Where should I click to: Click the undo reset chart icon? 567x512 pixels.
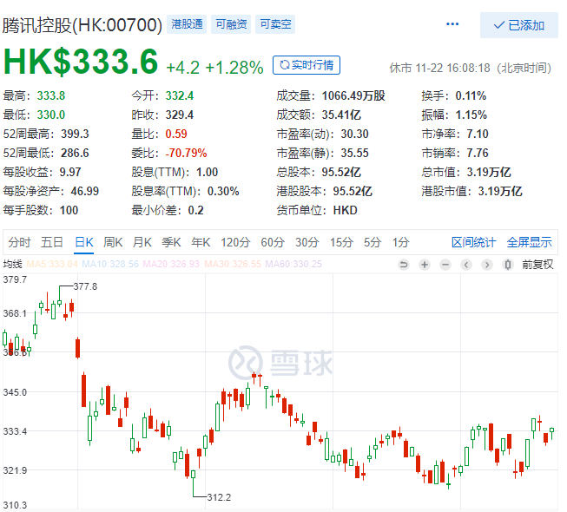click(x=403, y=265)
